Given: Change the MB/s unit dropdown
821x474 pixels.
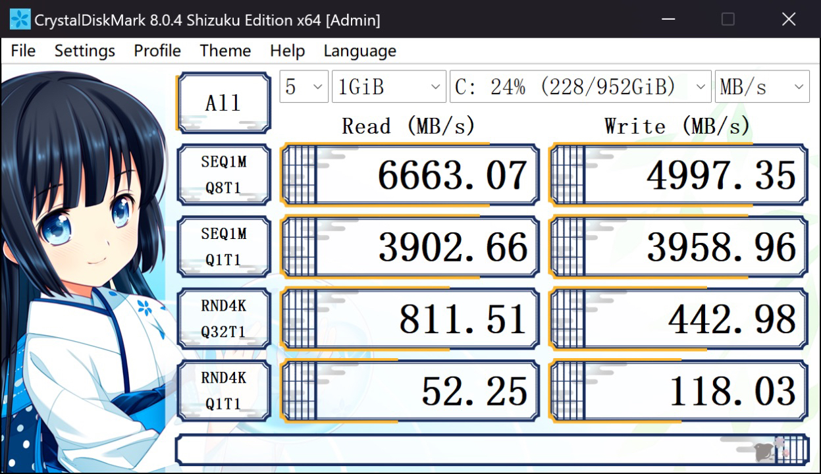Looking at the screenshot, I should (762, 87).
